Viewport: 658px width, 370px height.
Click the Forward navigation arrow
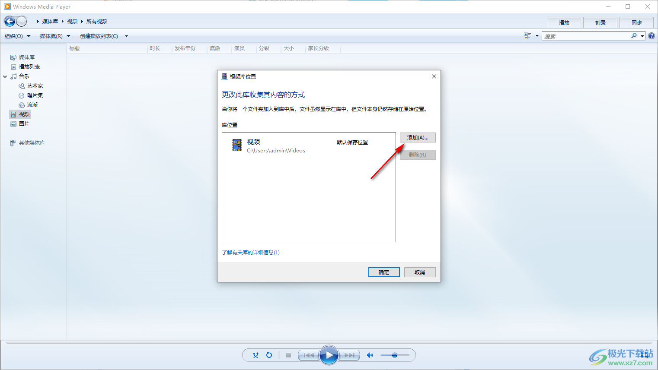[21, 21]
